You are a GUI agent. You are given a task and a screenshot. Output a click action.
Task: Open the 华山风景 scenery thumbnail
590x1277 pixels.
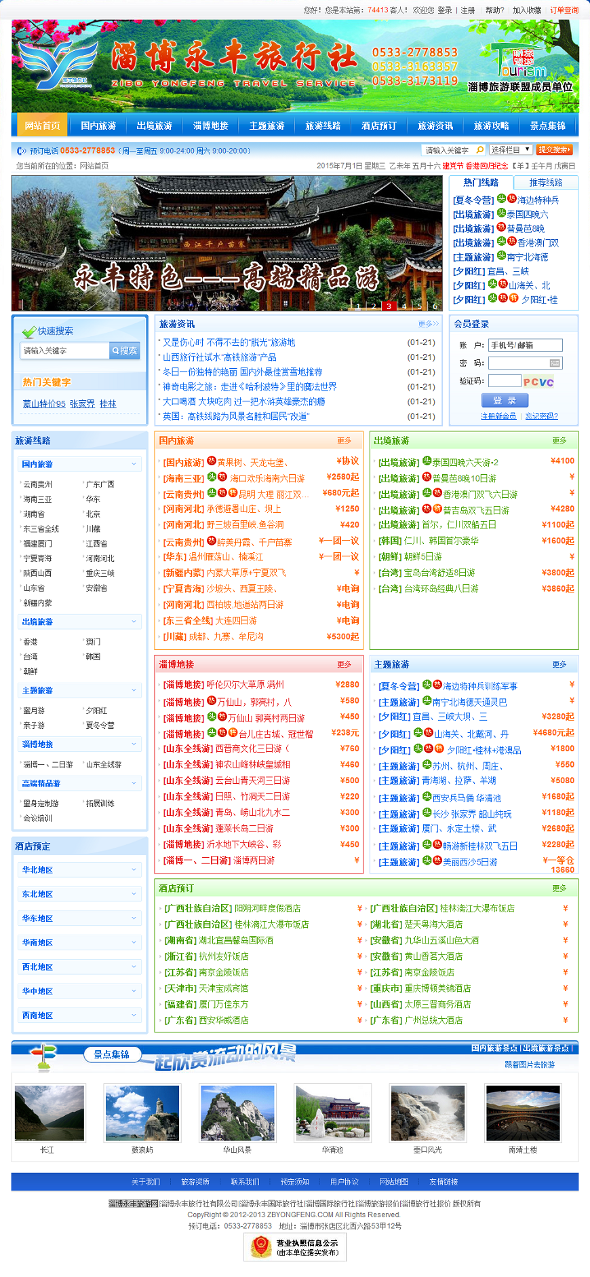(x=237, y=1113)
